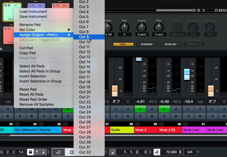The image size is (227, 157).
Task: Click the stereo link icon on channel 29
Action: (137, 124)
